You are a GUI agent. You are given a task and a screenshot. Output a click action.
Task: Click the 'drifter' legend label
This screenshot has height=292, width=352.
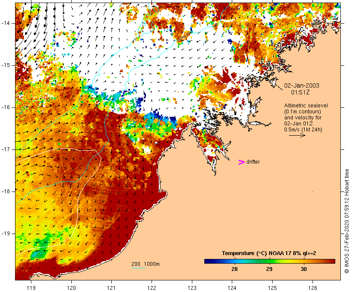pyautogui.click(x=253, y=162)
